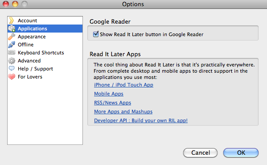Confirm with the OK button
Image resolution: width=267 pixels, height=165 pixels.
(x=241, y=153)
